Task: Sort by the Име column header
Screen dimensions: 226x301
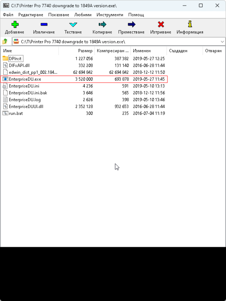Action: click(x=30, y=51)
